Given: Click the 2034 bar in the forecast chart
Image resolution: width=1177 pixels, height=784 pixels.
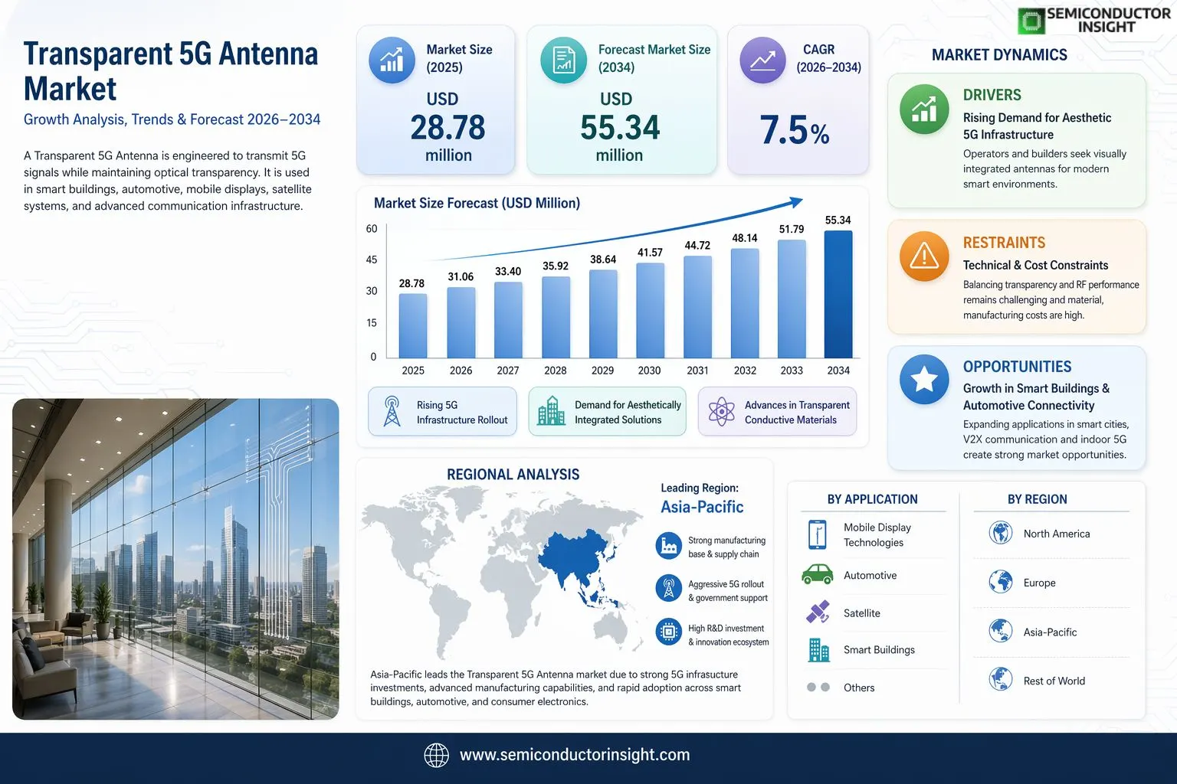Looking at the screenshot, I should 838,294.
